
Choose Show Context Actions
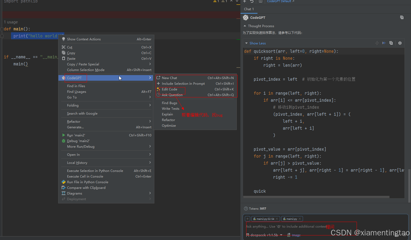[106, 39]
